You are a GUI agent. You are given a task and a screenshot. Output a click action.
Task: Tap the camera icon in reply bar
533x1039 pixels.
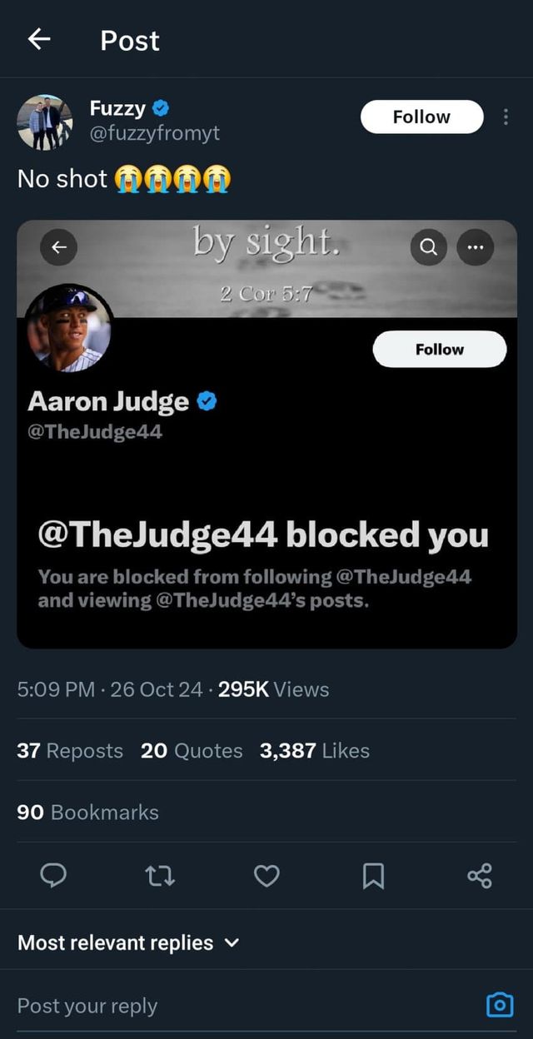coord(500,1006)
